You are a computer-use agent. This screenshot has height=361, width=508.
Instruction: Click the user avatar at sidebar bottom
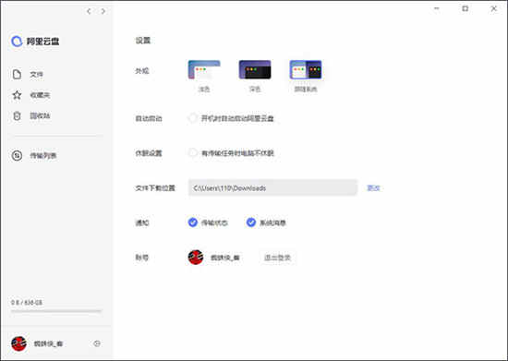[x=18, y=343]
